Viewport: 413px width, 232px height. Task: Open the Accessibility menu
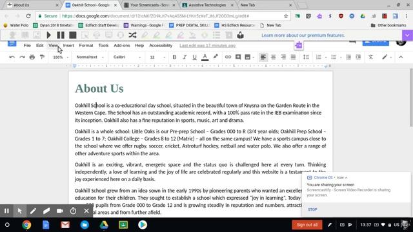(x=161, y=46)
